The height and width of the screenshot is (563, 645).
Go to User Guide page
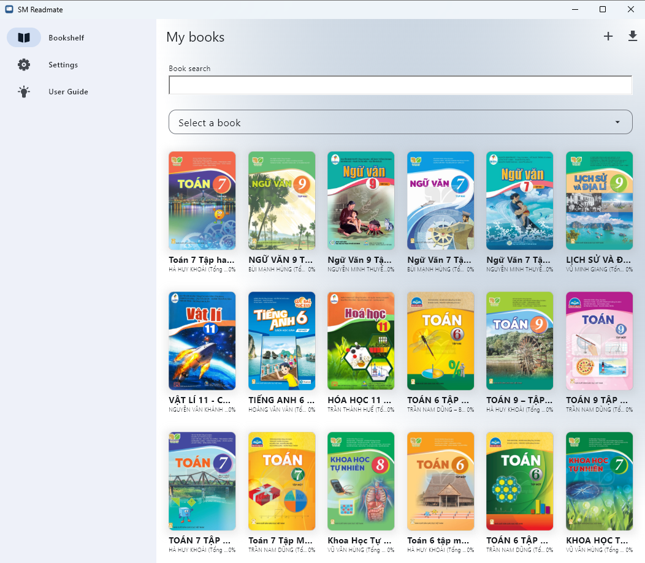pos(68,92)
